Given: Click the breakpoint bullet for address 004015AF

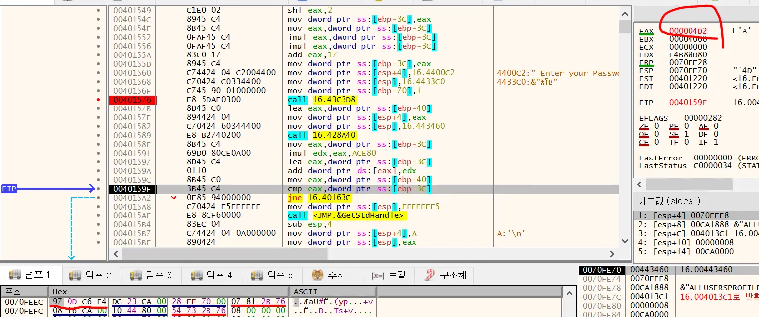Looking at the screenshot, I should 98,215.
